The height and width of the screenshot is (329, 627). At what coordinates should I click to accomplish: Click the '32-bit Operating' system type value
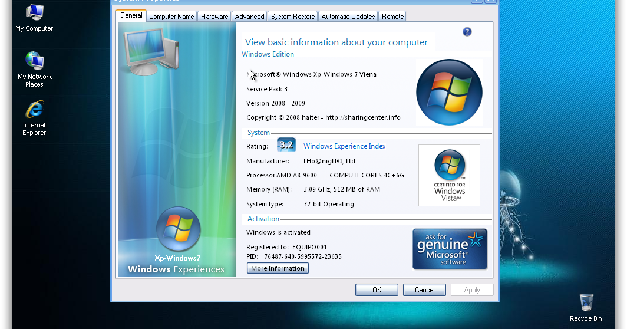click(329, 204)
